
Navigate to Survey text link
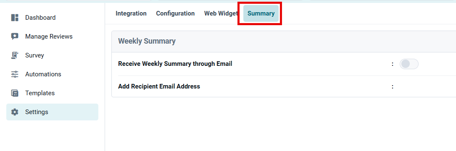point(34,55)
